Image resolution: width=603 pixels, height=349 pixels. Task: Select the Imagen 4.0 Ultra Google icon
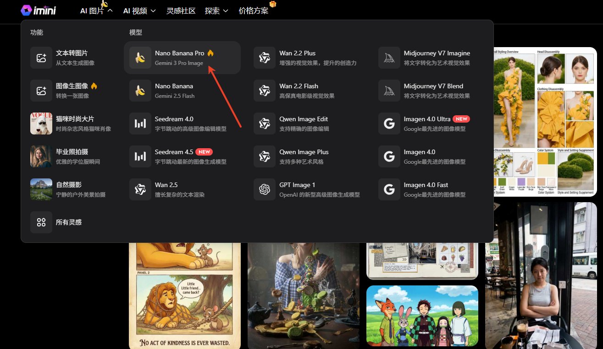(x=389, y=123)
